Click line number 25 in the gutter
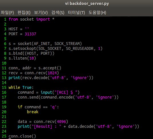The height and width of the screenshot is (139, 153). point(4,136)
